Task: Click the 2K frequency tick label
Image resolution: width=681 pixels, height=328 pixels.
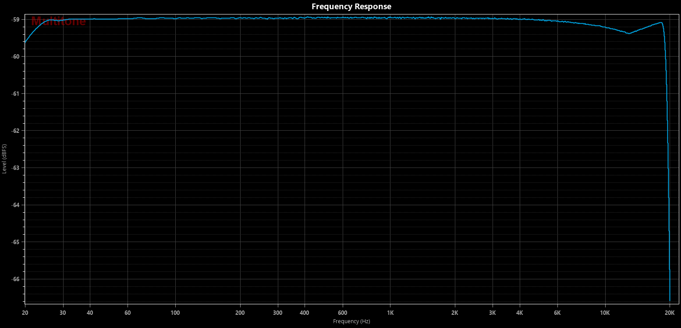Action: [454, 313]
